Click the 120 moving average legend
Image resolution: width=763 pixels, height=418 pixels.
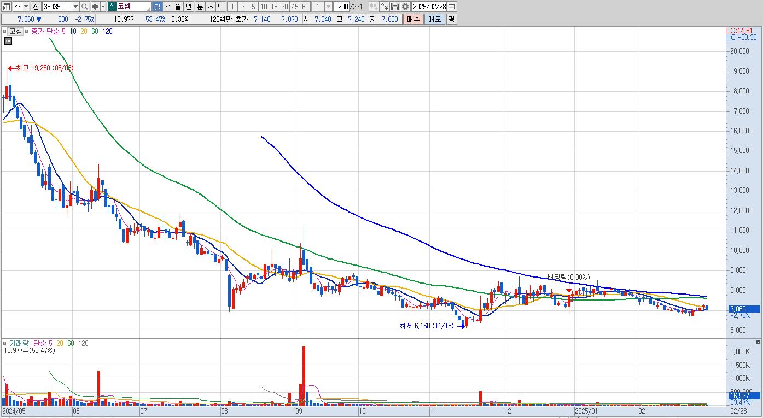[x=108, y=32]
